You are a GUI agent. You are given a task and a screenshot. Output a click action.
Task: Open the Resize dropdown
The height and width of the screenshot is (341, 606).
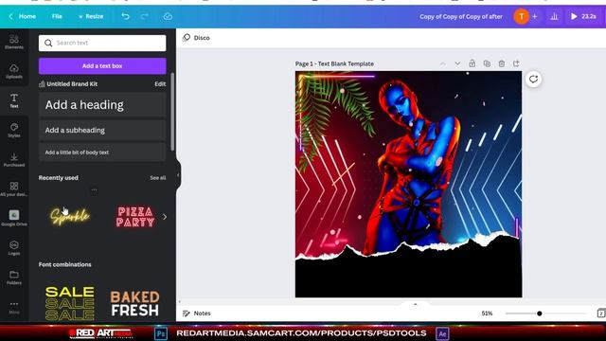(91, 16)
